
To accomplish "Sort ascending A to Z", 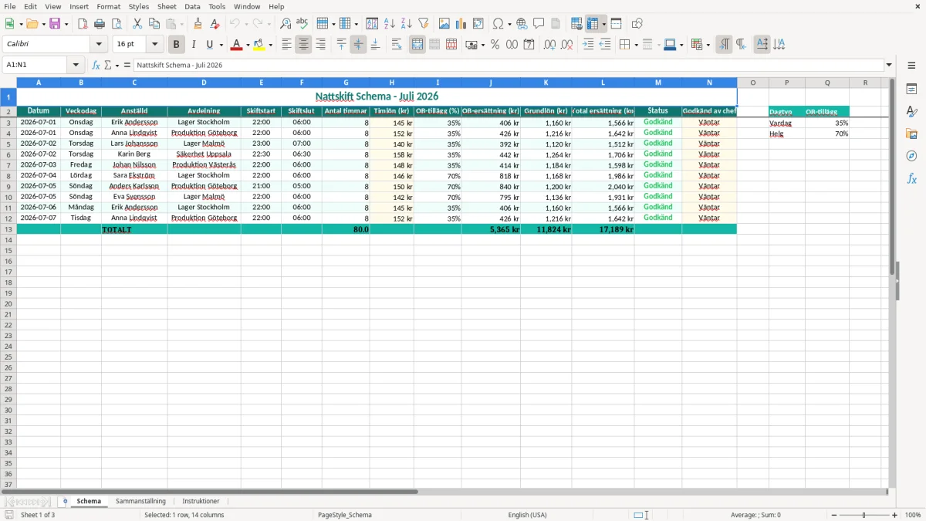I will (390, 24).
